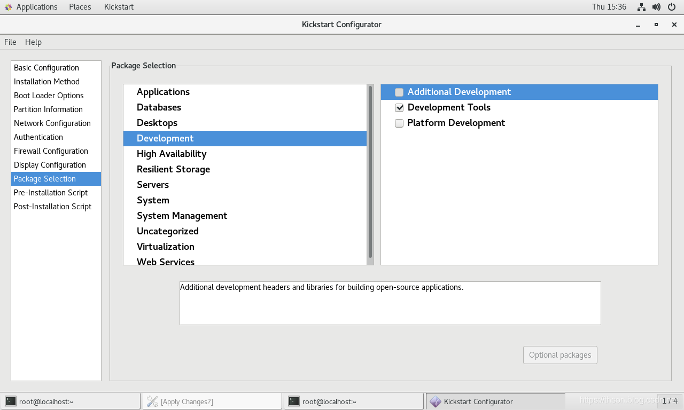
Task: Tick the Platform Development checkbox
Action: click(399, 123)
